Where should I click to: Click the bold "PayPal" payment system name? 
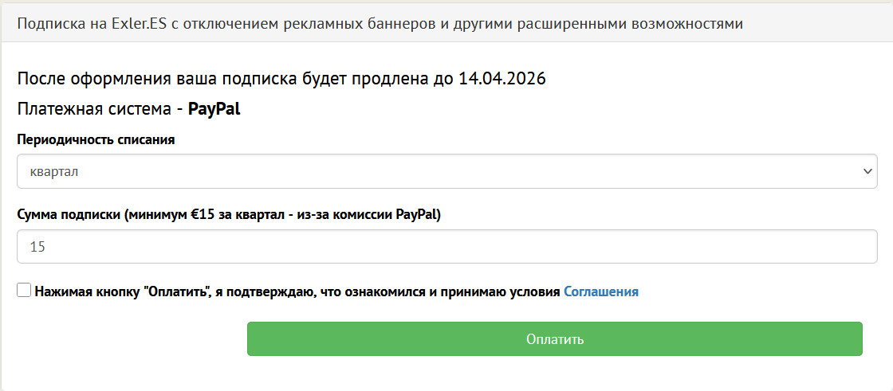(x=214, y=109)
